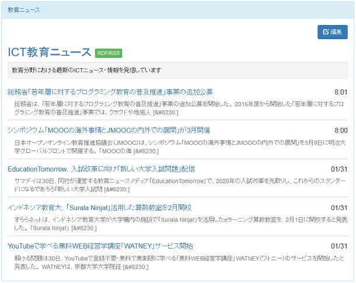Click the summary starting サマデイは30日

pos(180,185)
